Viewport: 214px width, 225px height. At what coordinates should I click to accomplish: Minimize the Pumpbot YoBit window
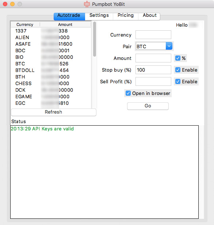pos(12,4)
